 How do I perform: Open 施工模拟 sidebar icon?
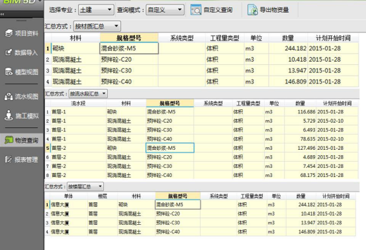click(x=9, y=115)
